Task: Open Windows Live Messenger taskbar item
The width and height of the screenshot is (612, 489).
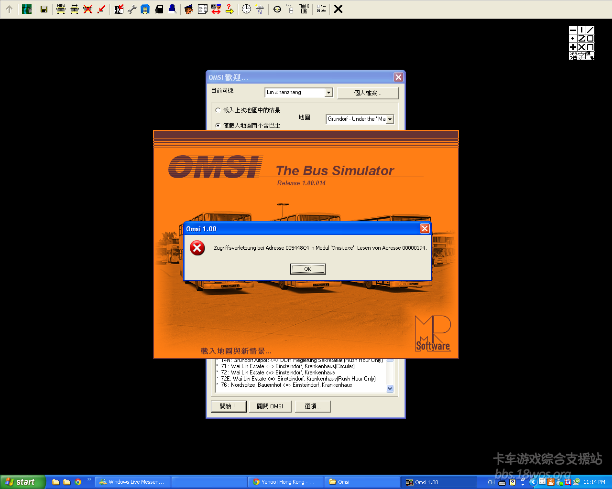Action: (132, 482)
